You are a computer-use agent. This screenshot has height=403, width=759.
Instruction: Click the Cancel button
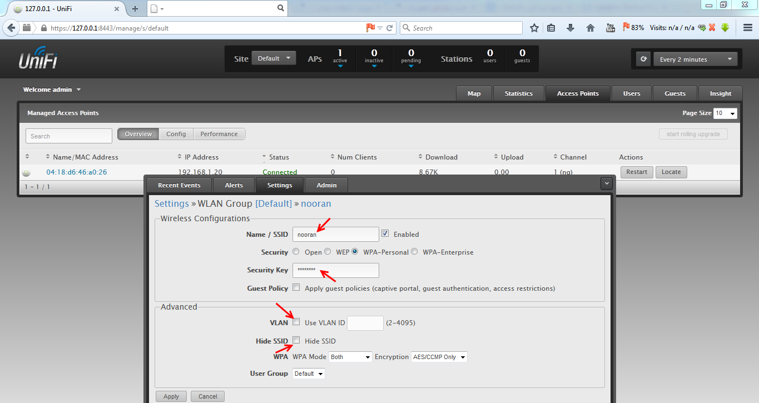[207, 396]
